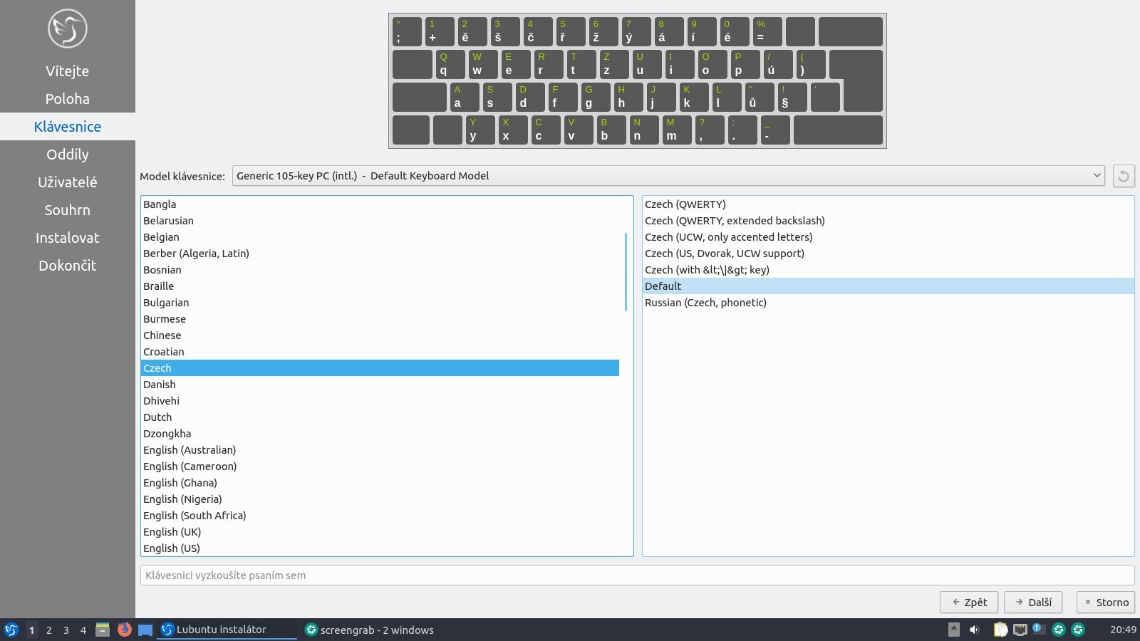Select the English (Nigeria) layout

point(380,499)
